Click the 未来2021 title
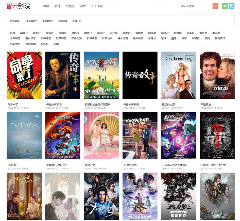Screen dimensions: 240x221 click(x=13, y=165)
